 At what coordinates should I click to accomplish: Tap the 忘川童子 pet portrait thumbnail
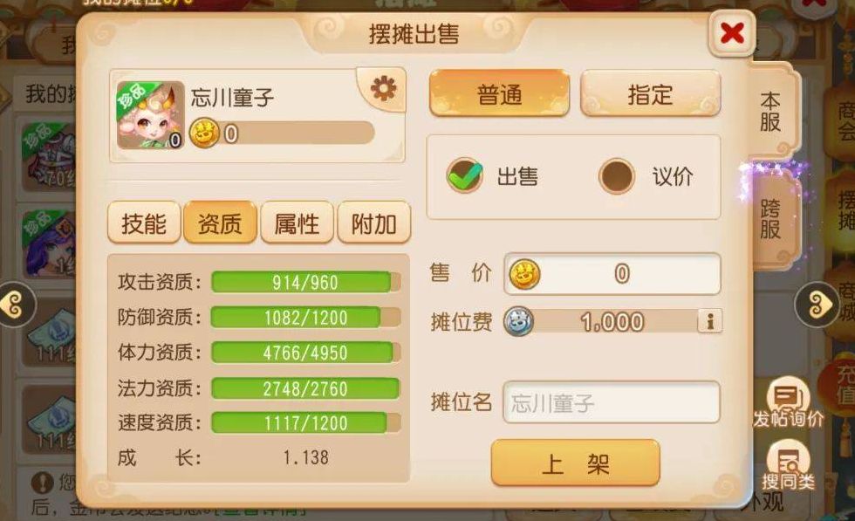point(150,115)
